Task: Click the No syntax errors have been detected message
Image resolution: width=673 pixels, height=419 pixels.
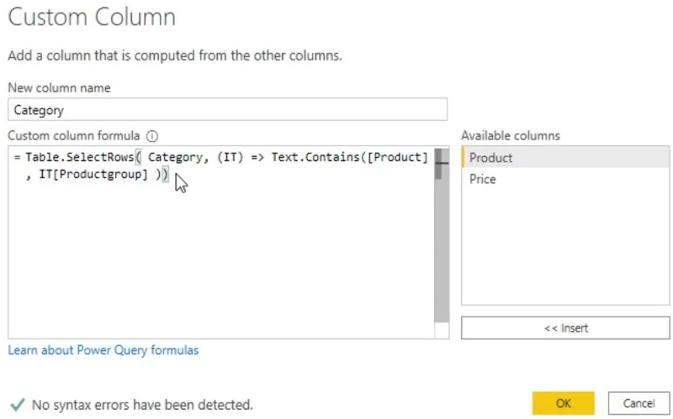Action: (142, 405)
